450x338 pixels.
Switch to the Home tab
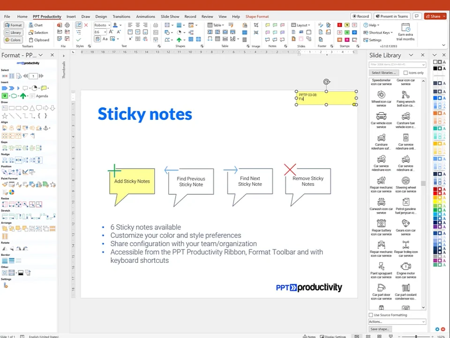click(22, 16)
